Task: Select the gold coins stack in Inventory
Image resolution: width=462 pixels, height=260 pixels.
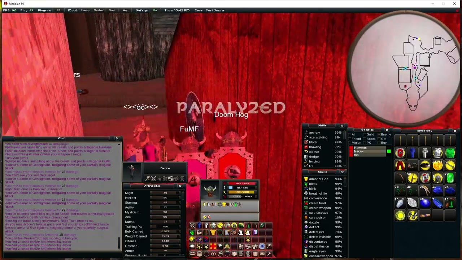Action: pos(438,165)
